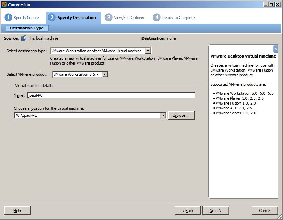Minimize the Conversion window

click(x=266, y=4)
